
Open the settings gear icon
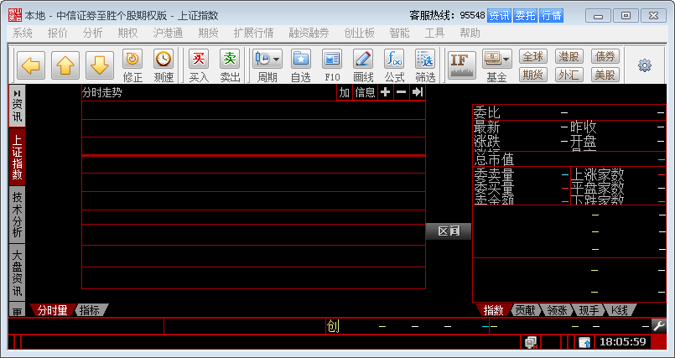644,65
